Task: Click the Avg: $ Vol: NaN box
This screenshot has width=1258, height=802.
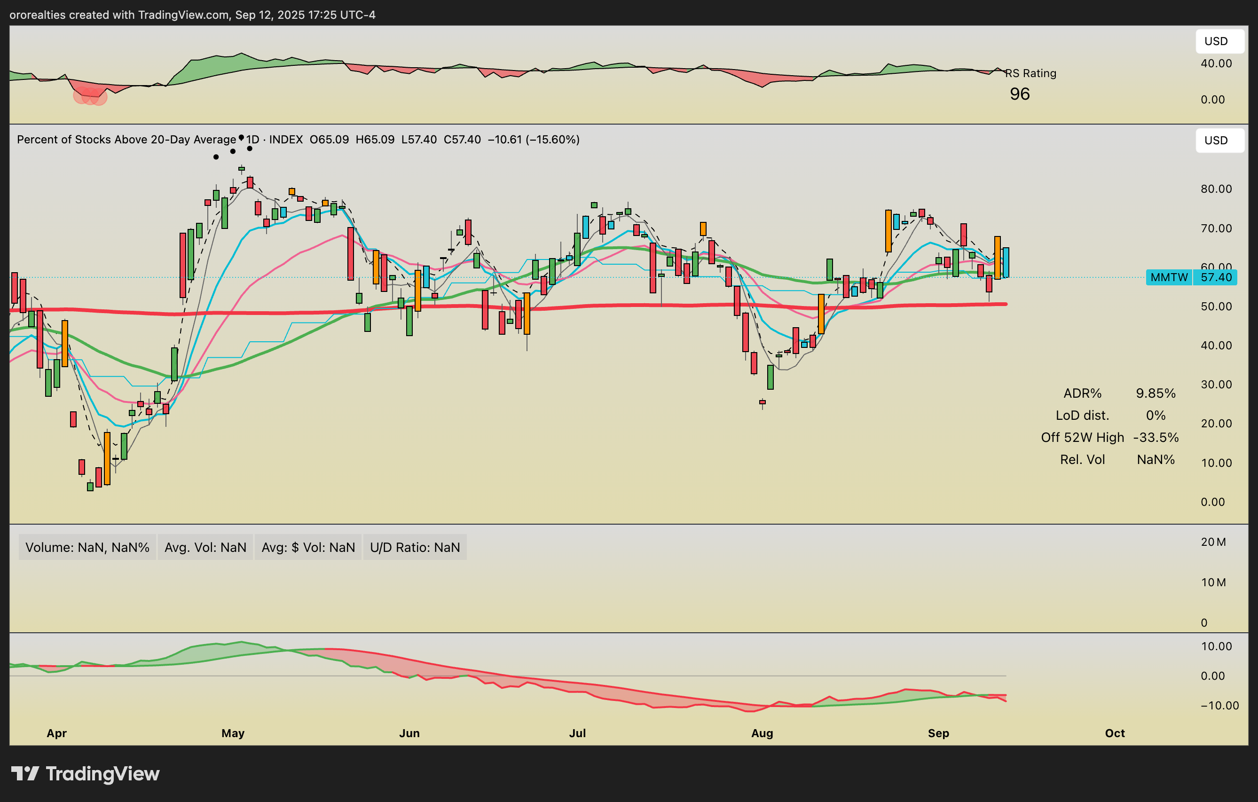Action: [x=308, y=547]
